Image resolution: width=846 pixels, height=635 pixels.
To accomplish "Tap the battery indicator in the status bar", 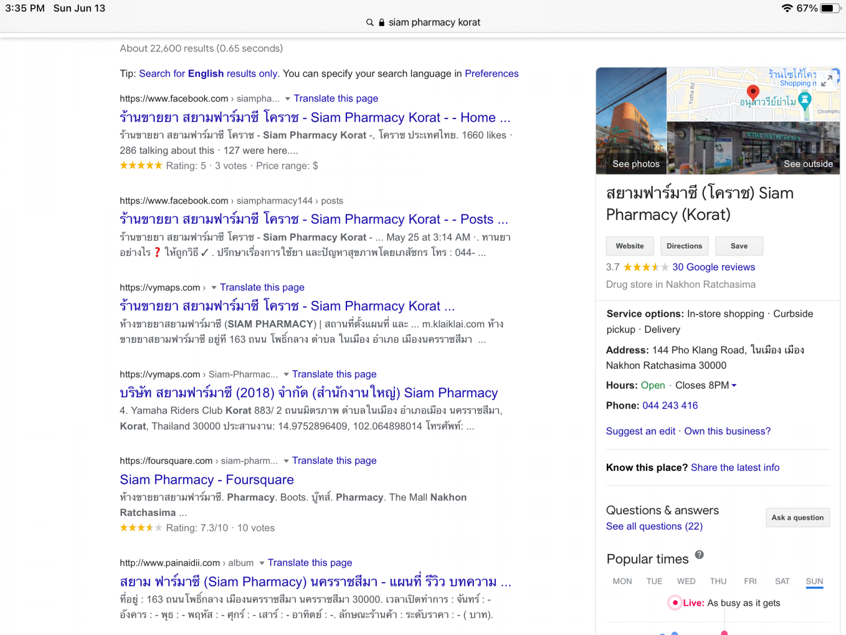I will [x=829, y=8].
